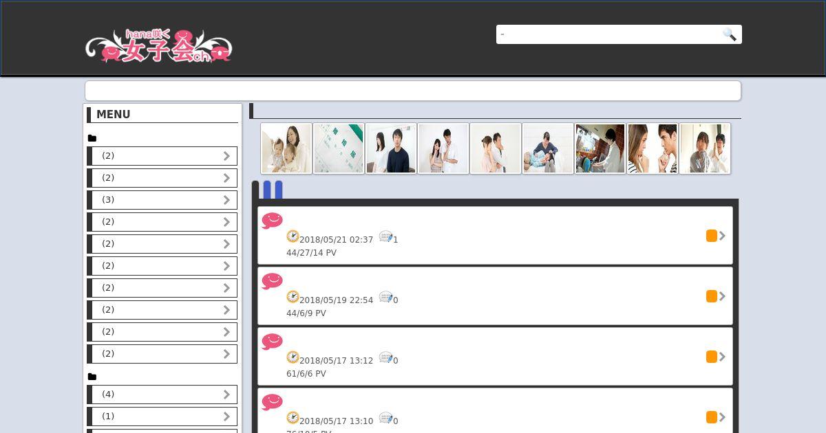Click first folder icon under MENU
This screenshot has width=826, height=433.
[x=92, y=138]
